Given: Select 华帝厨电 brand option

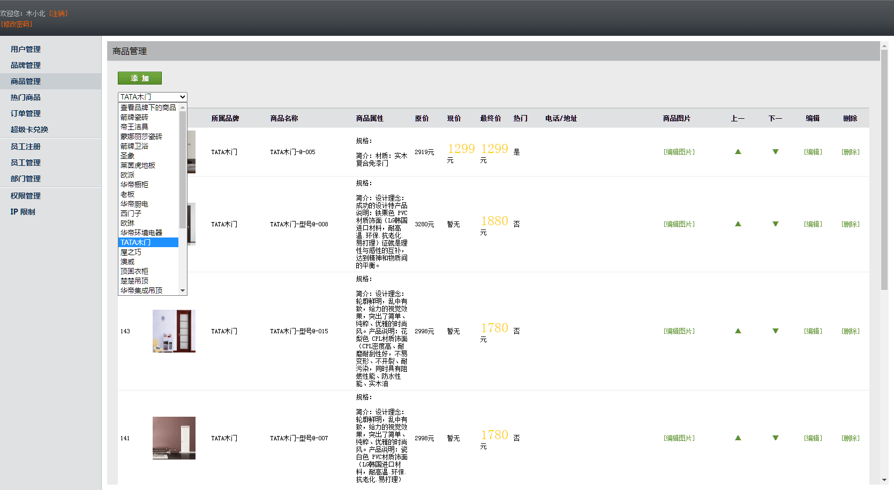Looking at the screenshot, I should [148, 204].
